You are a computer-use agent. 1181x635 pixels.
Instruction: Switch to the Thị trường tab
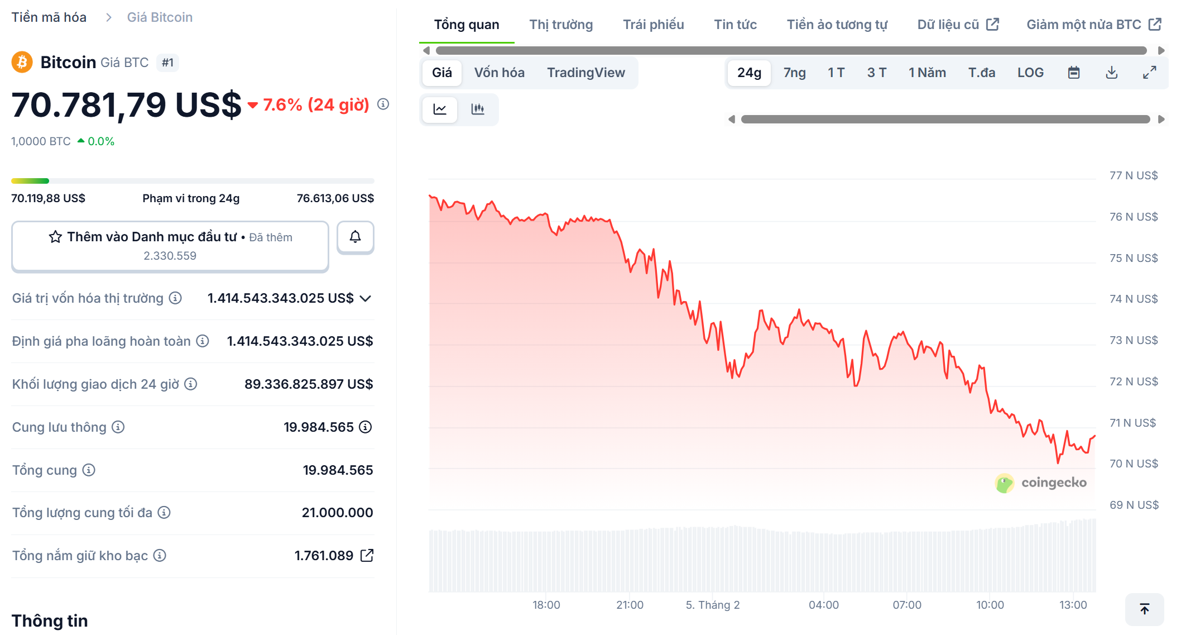pyautogui.click(x=560, y=24)
